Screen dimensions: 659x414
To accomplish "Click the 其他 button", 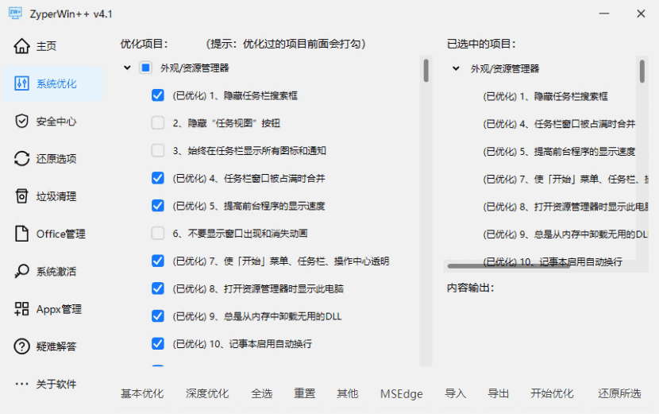I will (348, 394).
